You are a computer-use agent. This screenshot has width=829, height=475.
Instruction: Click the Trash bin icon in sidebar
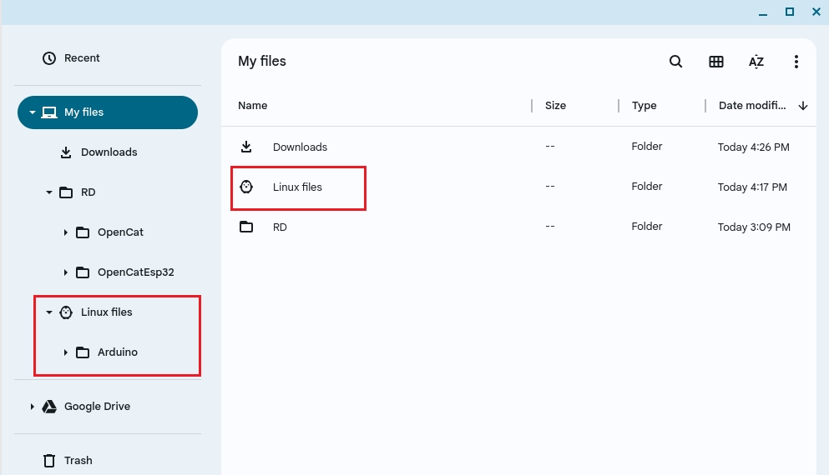[49, 460]
